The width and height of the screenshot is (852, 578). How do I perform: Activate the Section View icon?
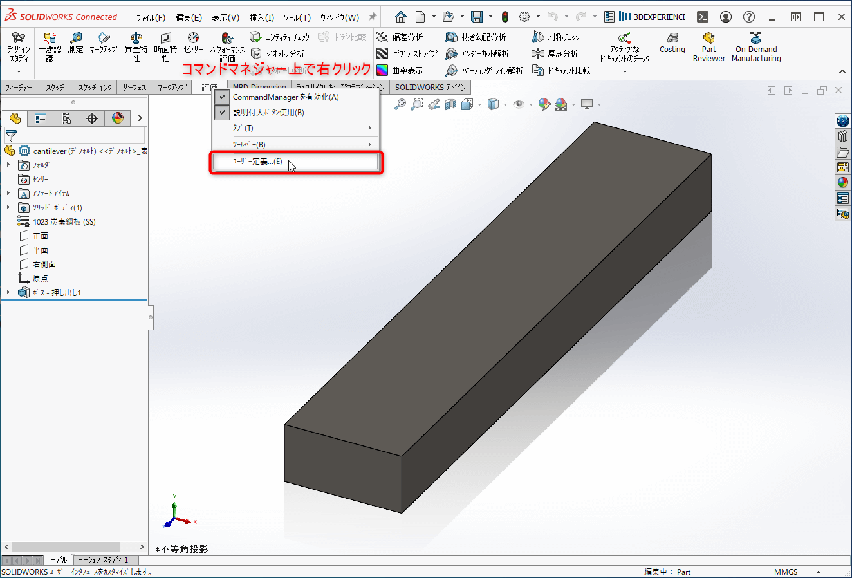point(450,104)
